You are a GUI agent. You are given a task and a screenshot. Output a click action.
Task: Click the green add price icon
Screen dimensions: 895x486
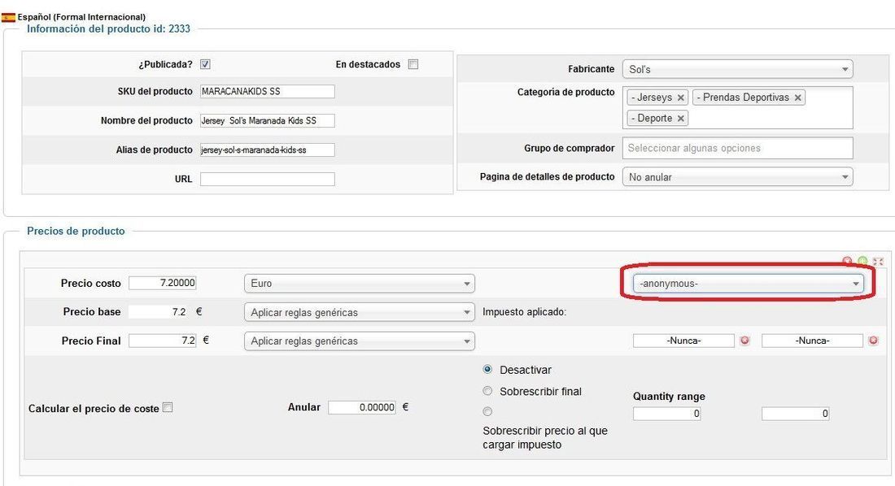pos(862,261)
